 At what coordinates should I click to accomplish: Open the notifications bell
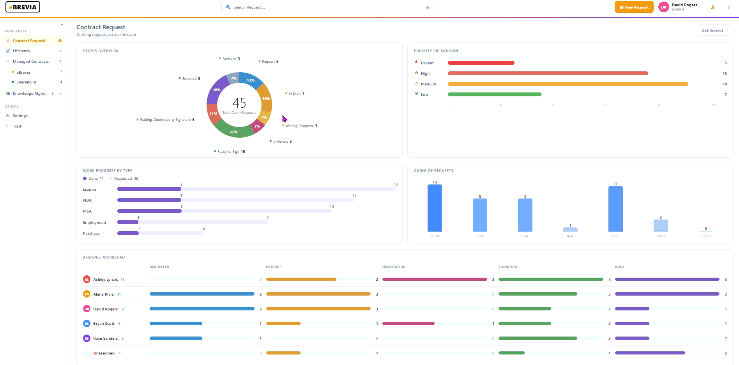[713, 7]
